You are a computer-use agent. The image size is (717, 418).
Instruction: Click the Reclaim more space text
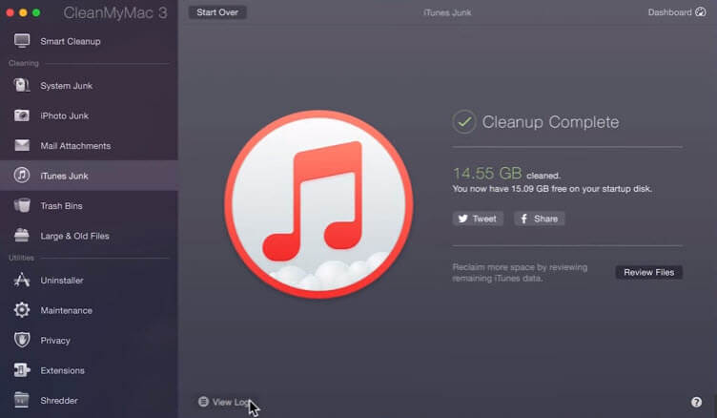520,272
